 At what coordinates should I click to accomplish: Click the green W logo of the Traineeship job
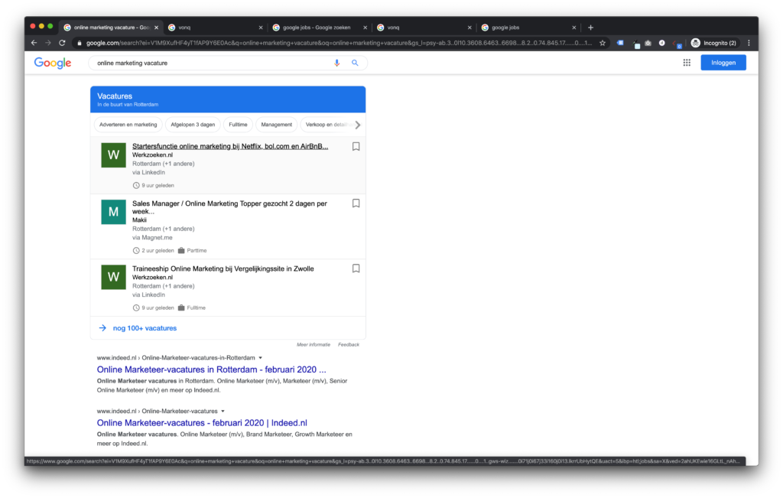point(113,277)
